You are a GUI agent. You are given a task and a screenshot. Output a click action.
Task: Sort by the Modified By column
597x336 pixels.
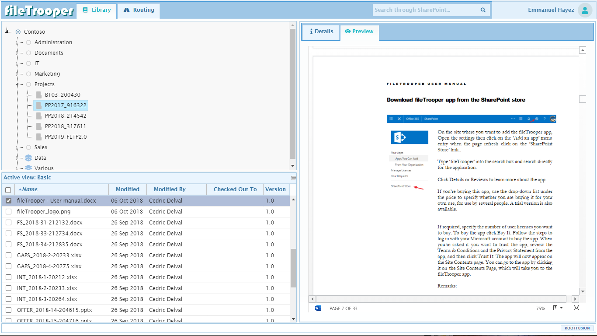[176, 189]
